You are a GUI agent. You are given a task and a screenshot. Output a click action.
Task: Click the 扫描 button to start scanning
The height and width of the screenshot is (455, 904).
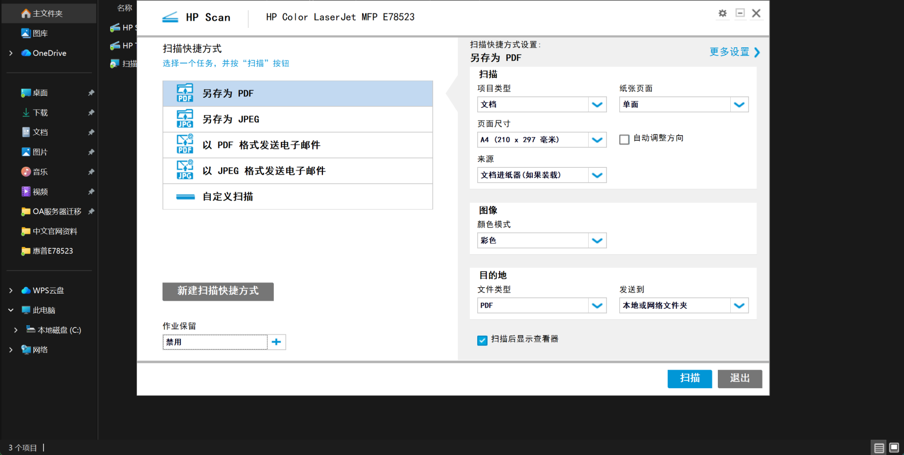pos(690,379)
